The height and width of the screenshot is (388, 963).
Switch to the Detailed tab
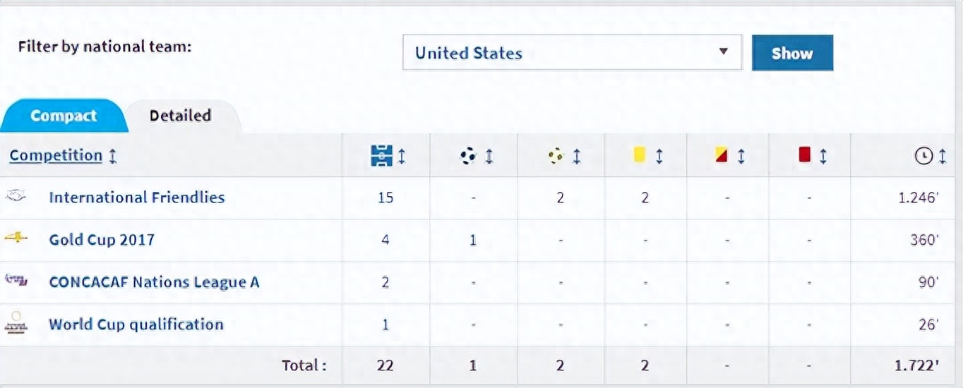tap(180, 116)
